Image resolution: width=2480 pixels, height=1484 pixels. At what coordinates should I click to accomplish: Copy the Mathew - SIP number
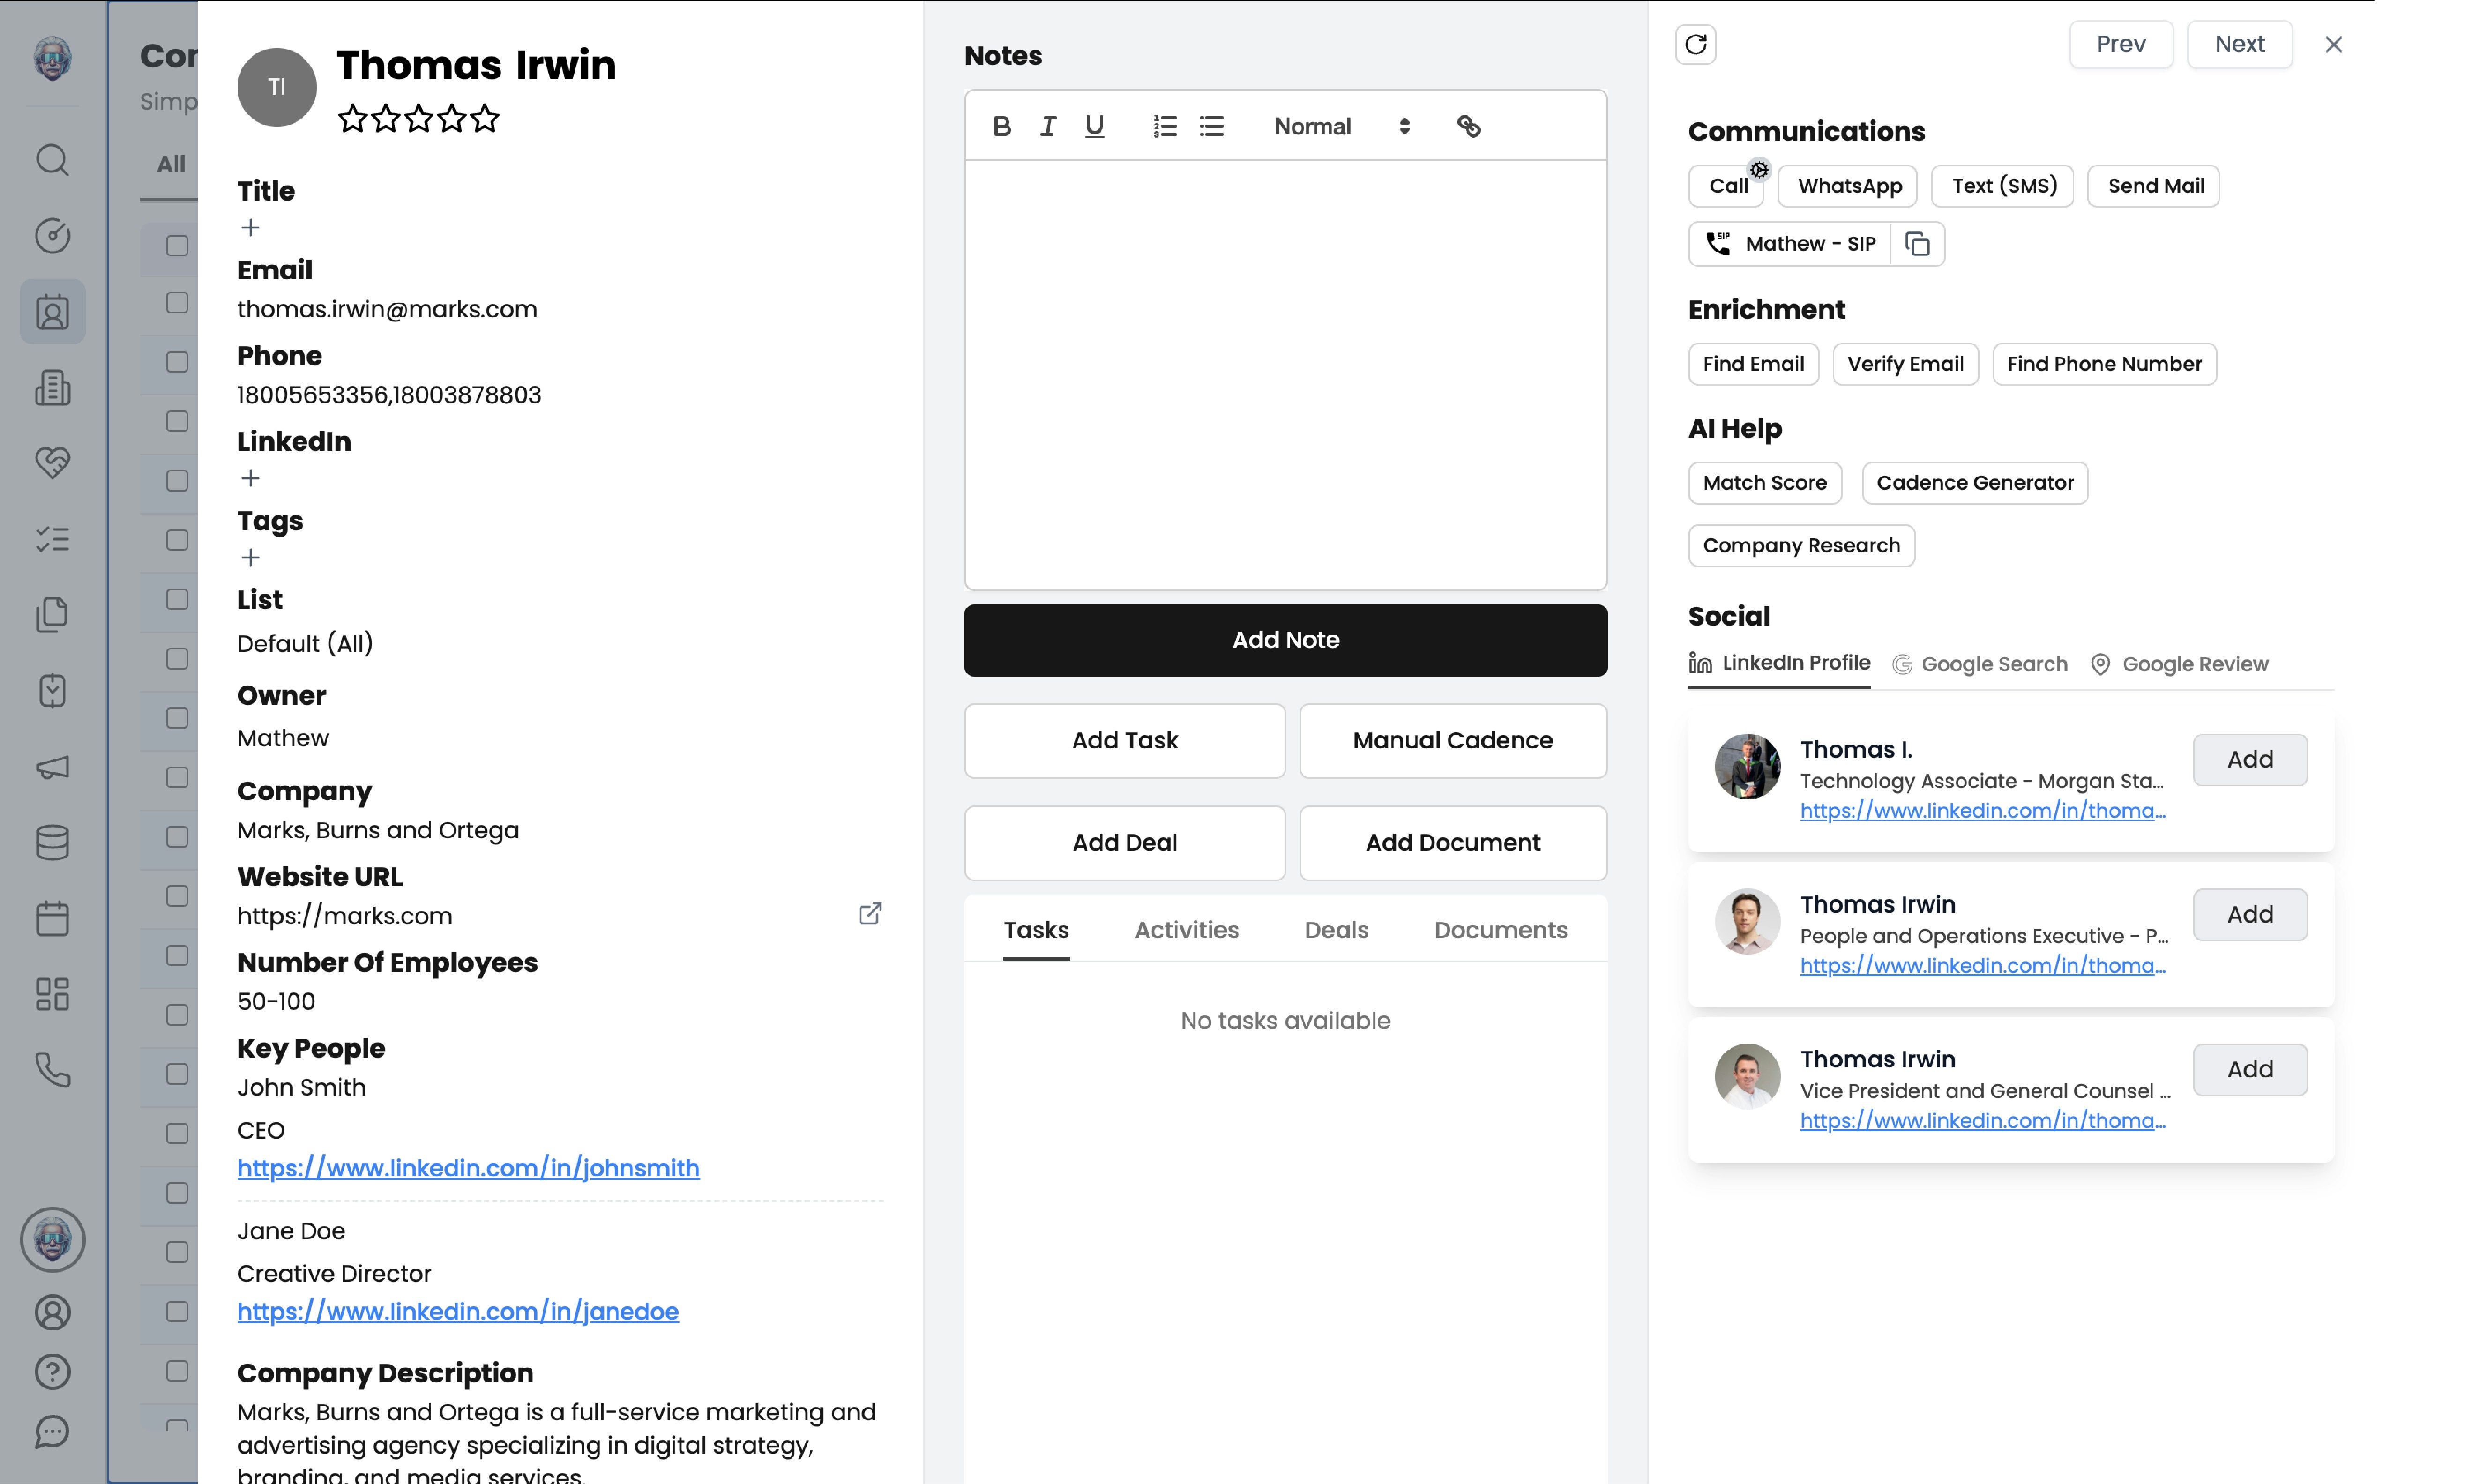coord(1917,244)
